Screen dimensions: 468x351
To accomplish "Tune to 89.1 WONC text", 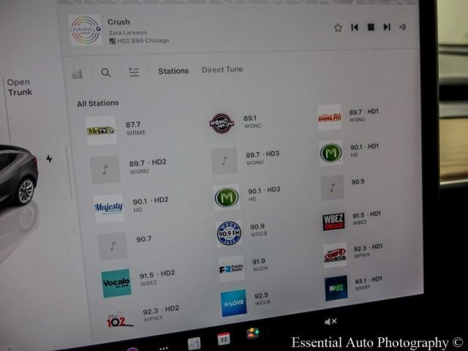I will [x=252, y=122].
